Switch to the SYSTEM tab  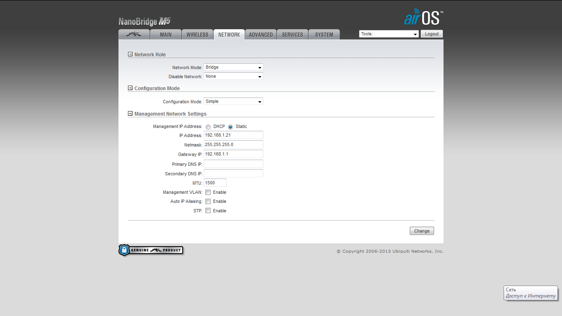[324, 35]
